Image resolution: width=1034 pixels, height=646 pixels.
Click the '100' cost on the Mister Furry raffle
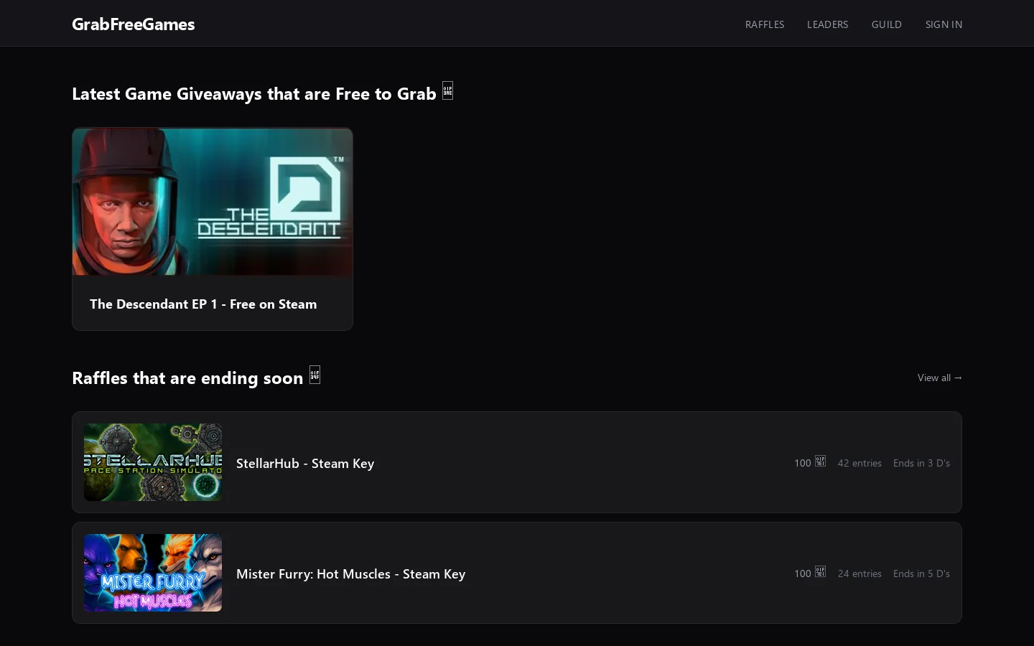[803, 574]
